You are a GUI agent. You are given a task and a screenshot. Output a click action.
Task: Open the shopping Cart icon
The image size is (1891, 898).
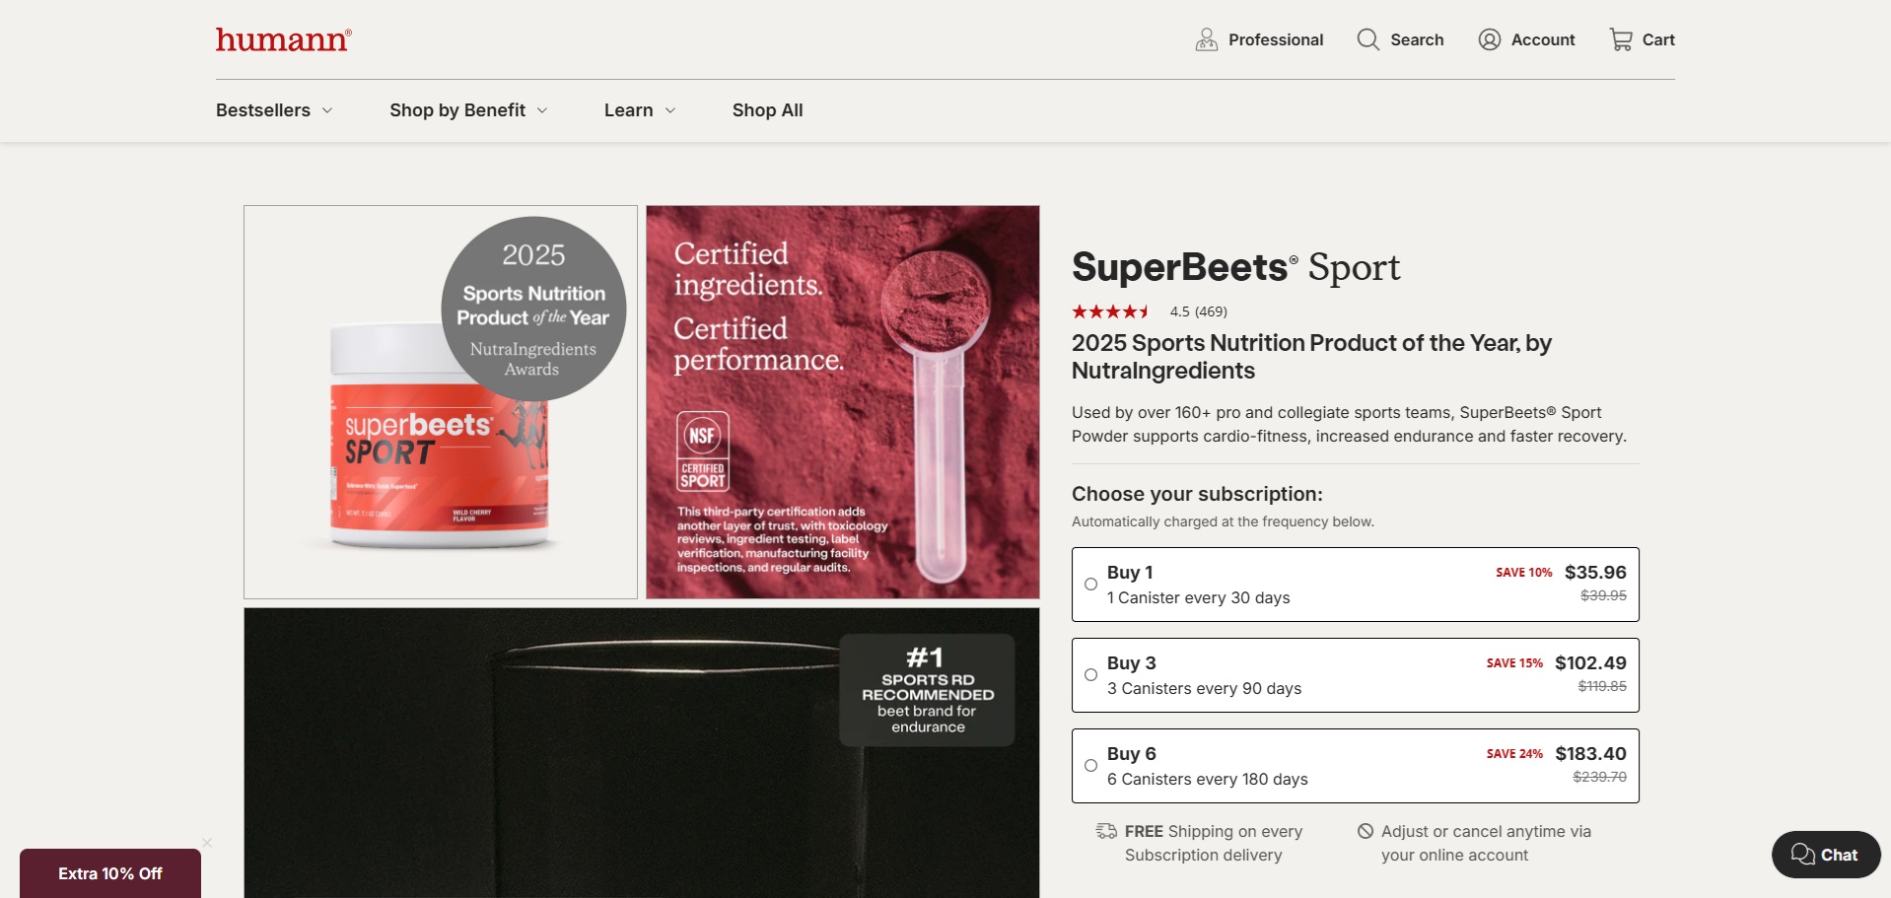(x=1621, y=39)
